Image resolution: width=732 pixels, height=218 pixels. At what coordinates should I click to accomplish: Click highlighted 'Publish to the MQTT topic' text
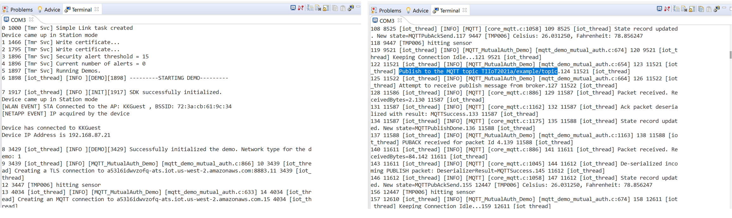478,72
